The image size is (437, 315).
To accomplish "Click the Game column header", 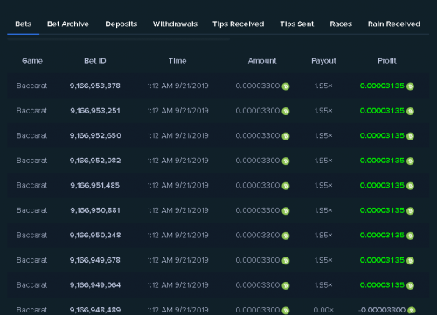I will click(32, 61).
